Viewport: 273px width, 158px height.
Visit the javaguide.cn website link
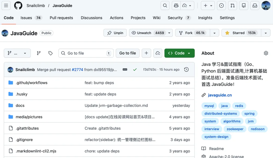click(220, 95)
